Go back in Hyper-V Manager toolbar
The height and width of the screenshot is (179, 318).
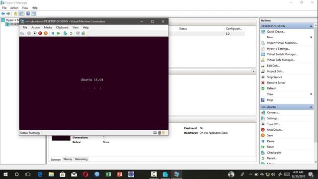click(x=3, y=13)
